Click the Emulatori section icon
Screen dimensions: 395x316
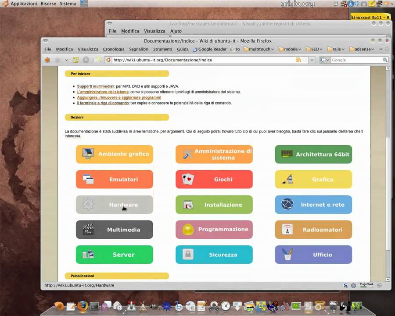click(88, 179)
